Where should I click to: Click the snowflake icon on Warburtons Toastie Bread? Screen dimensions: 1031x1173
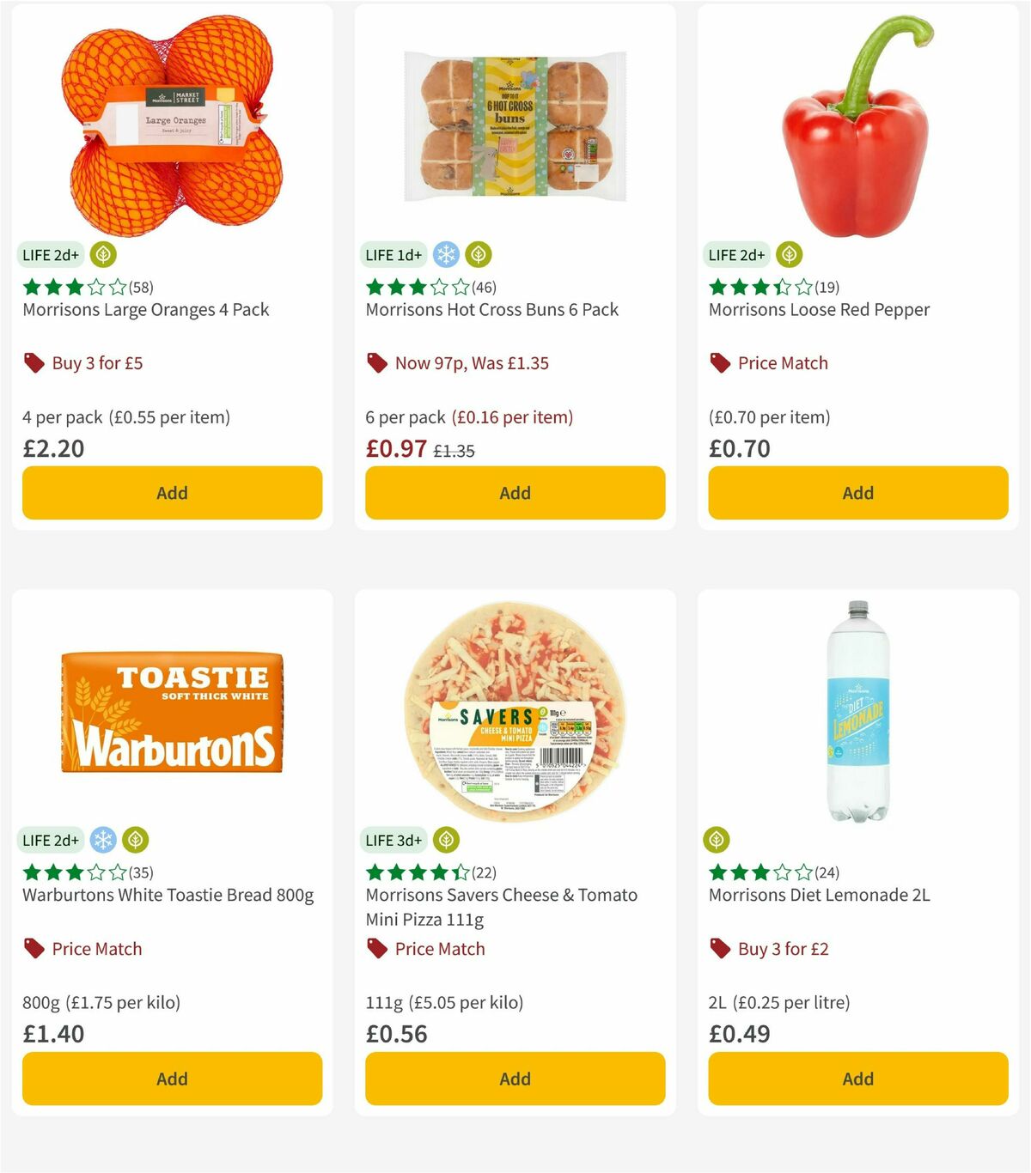[104, 840]
